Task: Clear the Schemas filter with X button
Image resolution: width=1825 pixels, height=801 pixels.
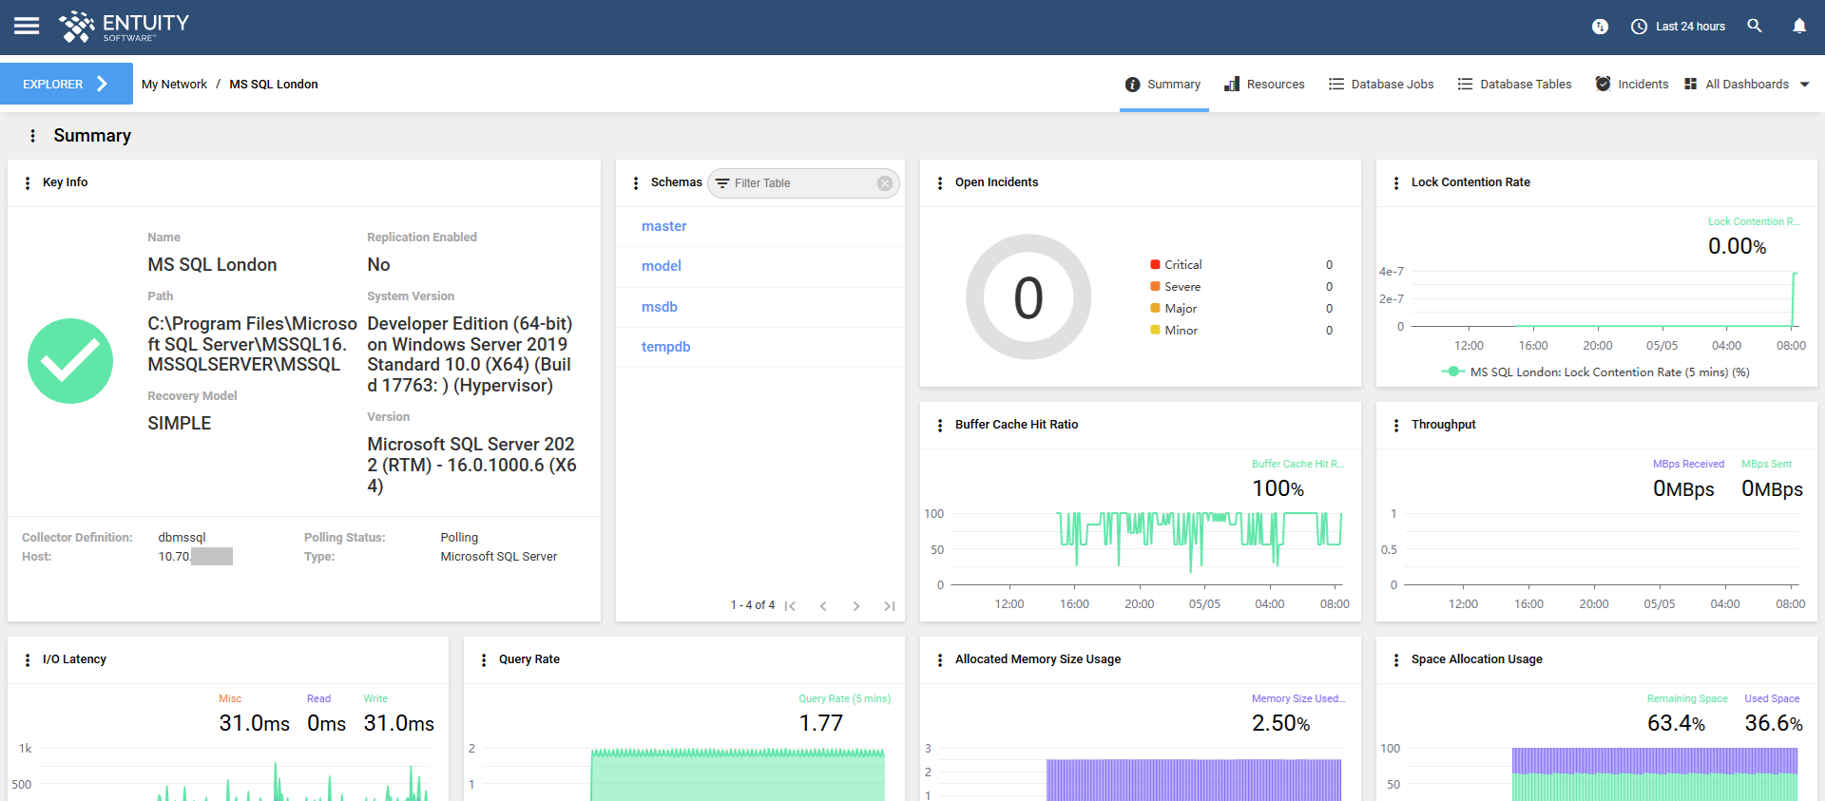Action: [885, 183]
